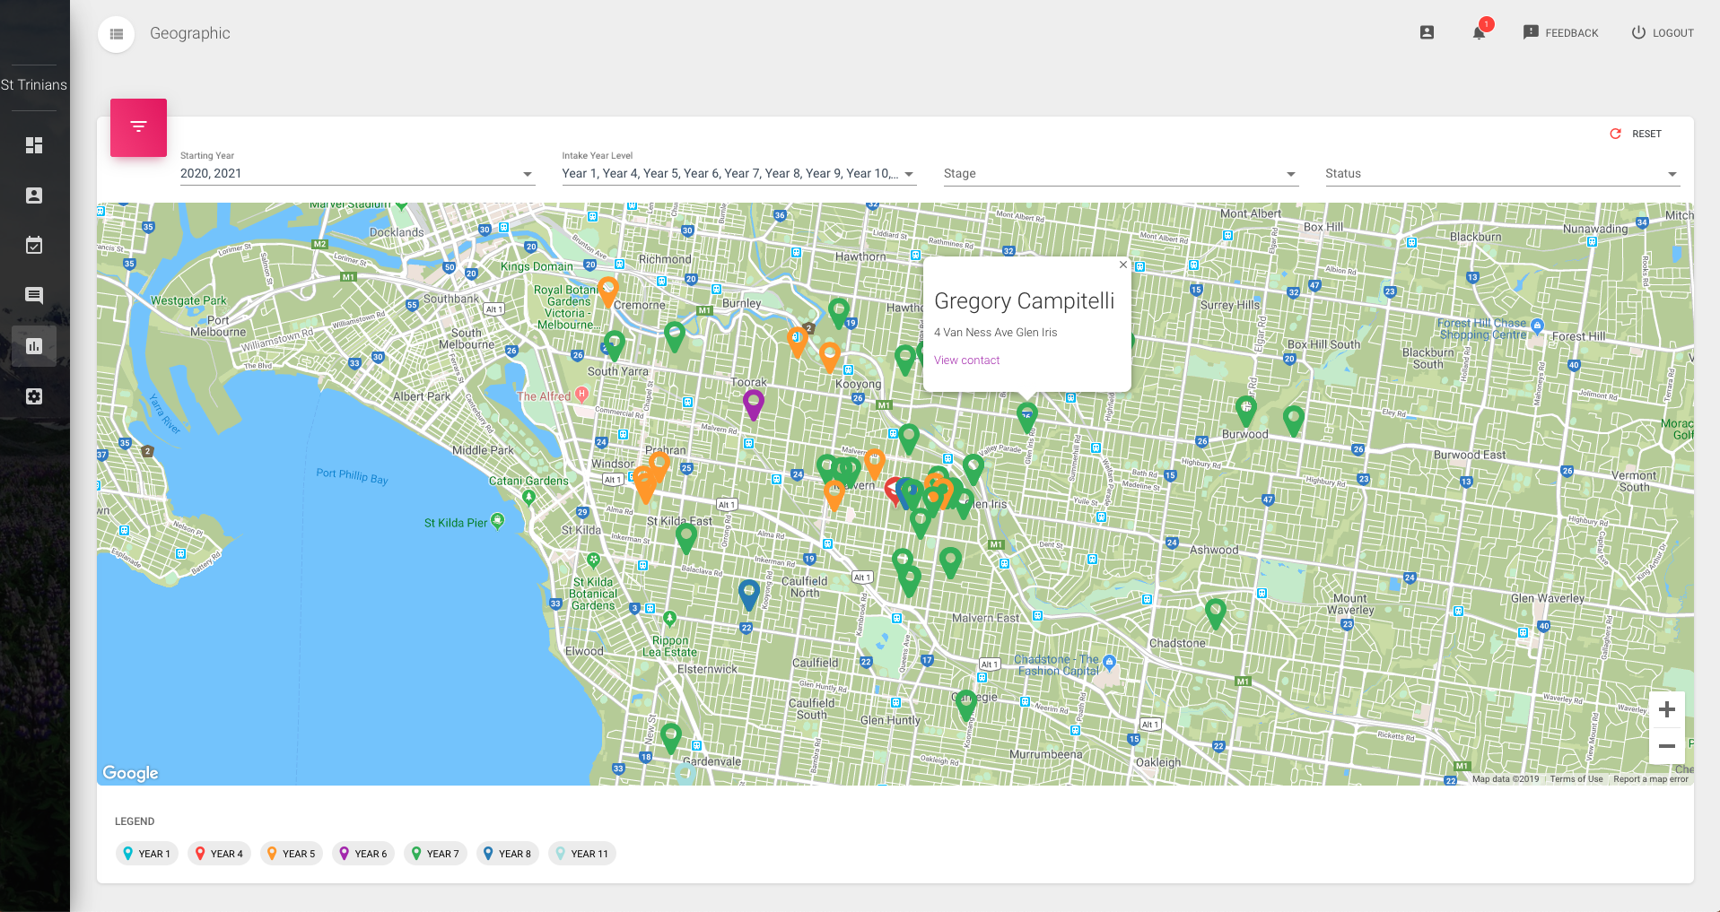Image resolution: width=1720 pixels, height=912 pixels.
Task: Open the notifications bell icon
Action: [x=1480, y=32]
